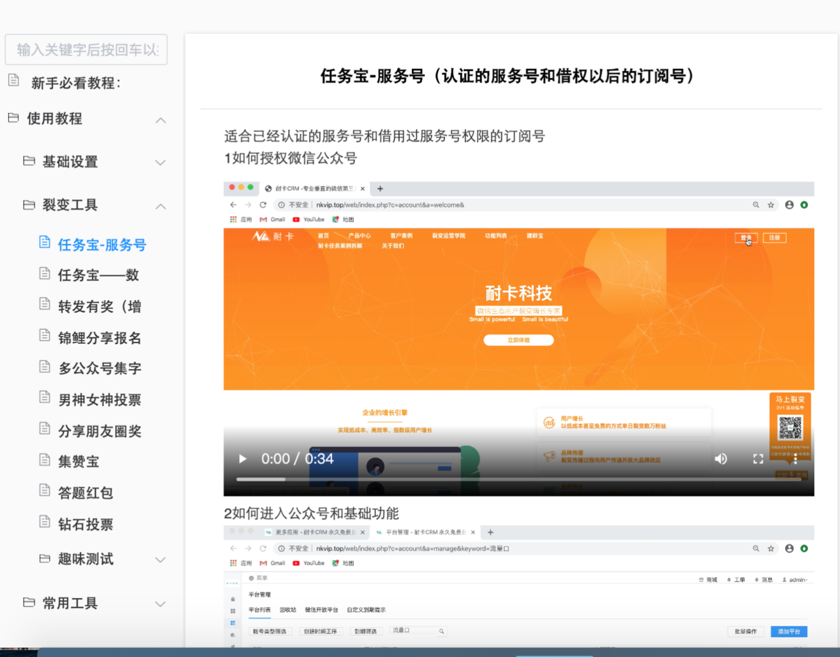The image size is (840, 657).
Task: Open 男神女神投票 sidebar entry
Action: pos(100,400)
